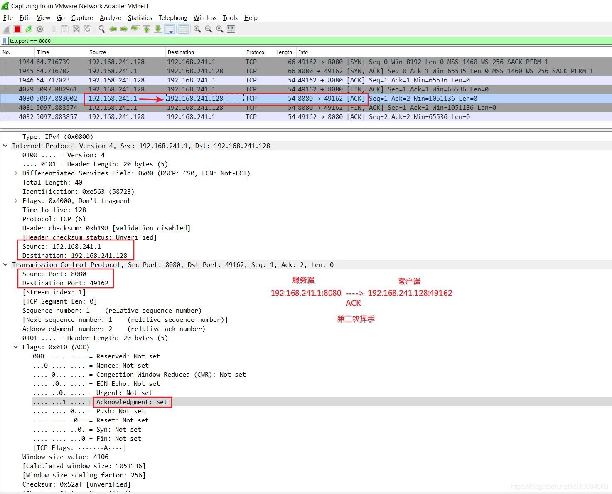Screen dimensions: 612x494
Task: Select Checksum: 0x52af [unverified] line
Action: [x=76, y=484]
